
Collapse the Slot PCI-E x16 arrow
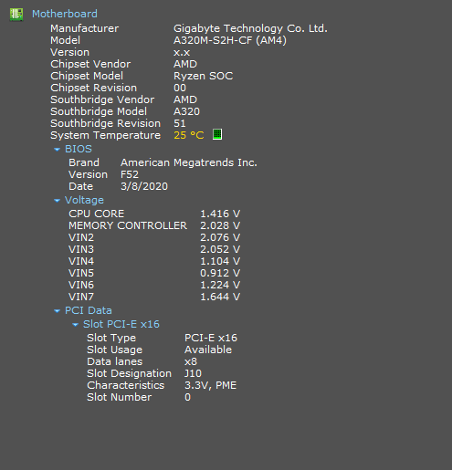75,325
